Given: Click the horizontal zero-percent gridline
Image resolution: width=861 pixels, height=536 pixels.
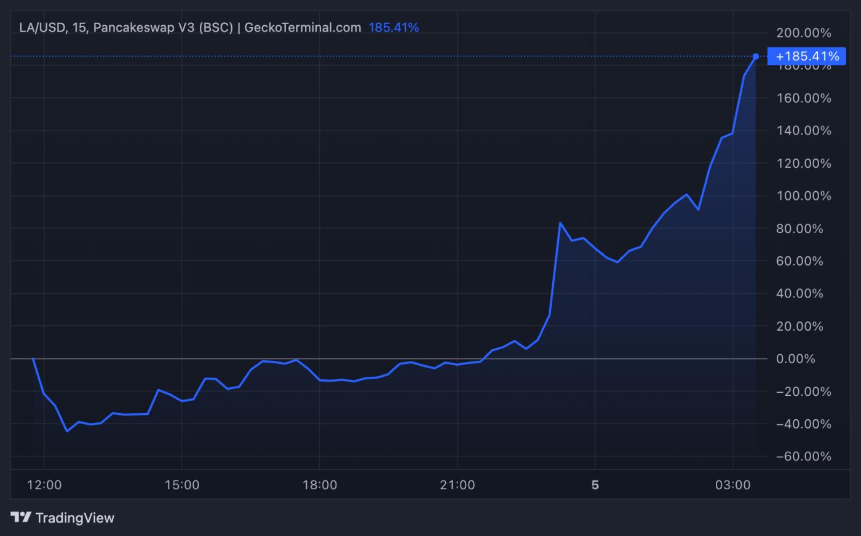Looking at the screenshot, I should [246, 358].
